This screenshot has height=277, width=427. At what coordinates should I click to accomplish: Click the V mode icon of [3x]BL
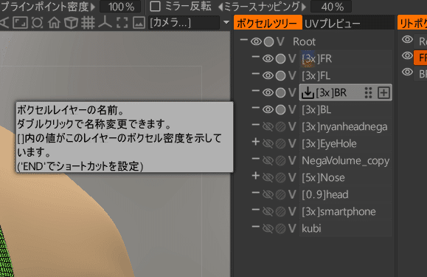[x=292, y=109]
